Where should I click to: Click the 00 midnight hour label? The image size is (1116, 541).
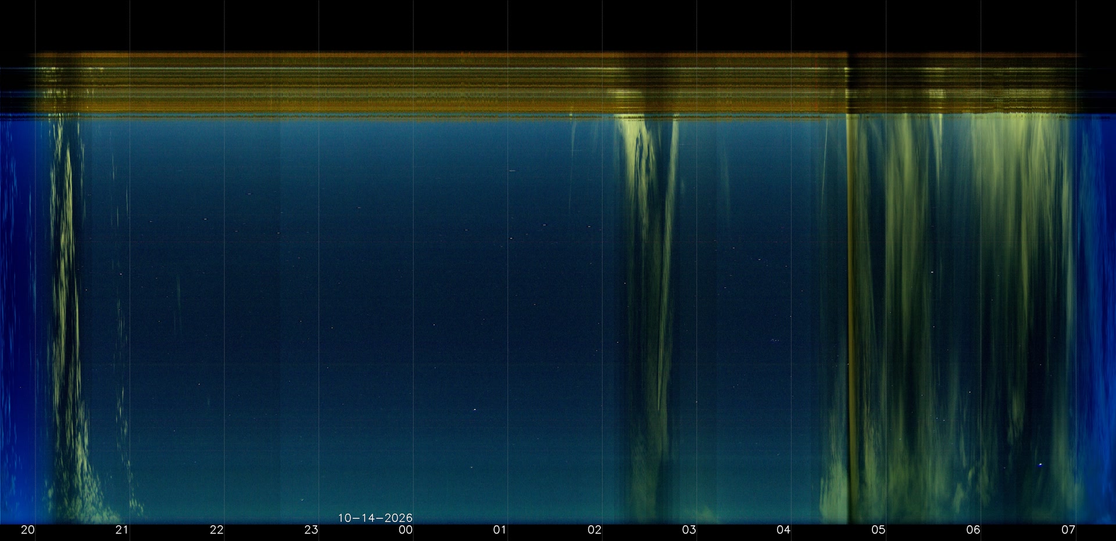[406, 530]
